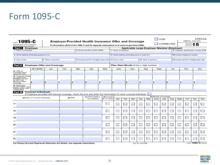Tick row 17 Dec coverage box
The image size is (220, 165).
pyautogui.click(x=202, y=104)
